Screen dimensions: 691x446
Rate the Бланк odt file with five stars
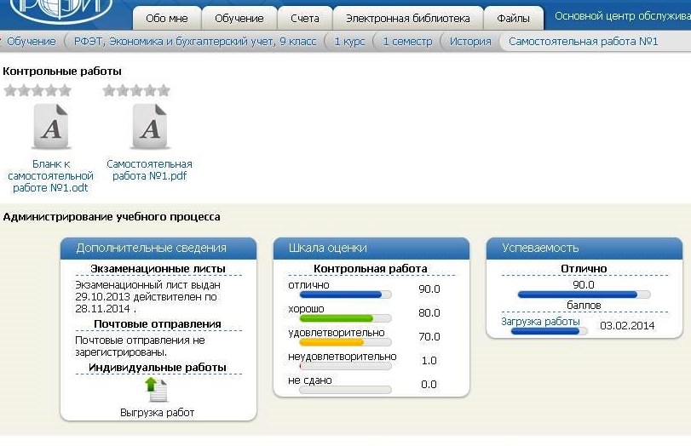pyautogui.click(x=65, y=90)
